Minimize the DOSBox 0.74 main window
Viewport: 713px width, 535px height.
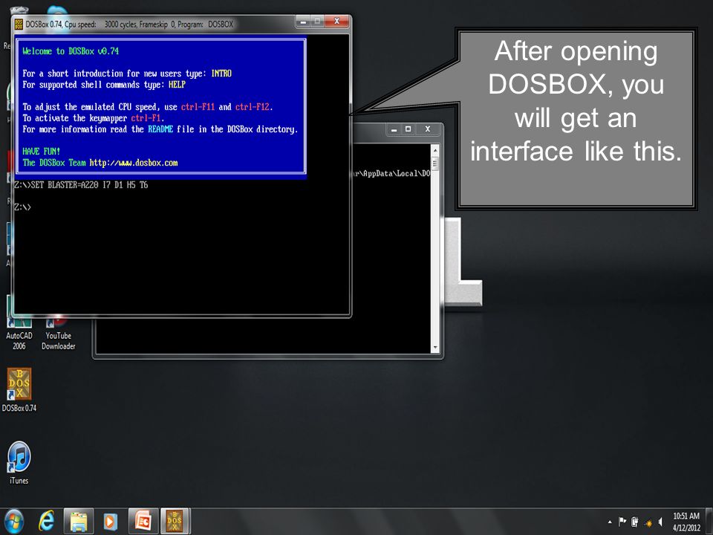303,22
